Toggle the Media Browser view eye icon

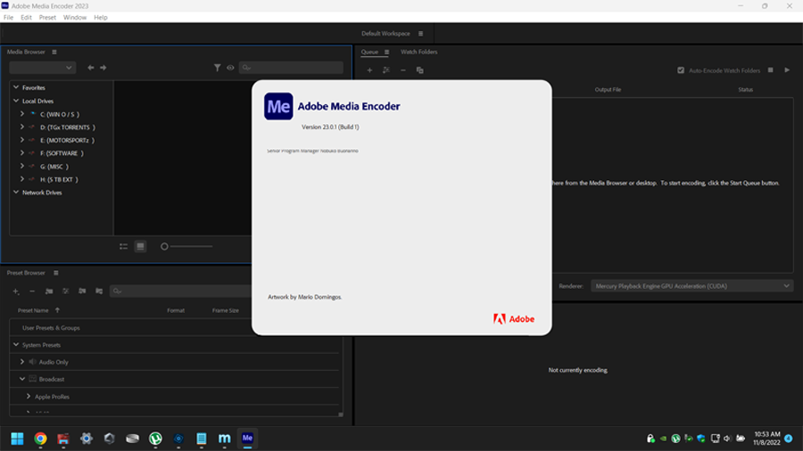point(230,68)
